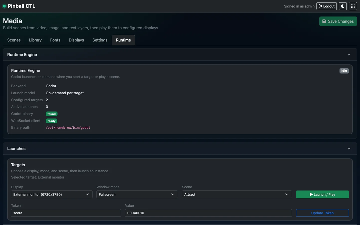Click the ready badge for WebSocket client
Screen dimensions: 360x225
(x=51, y=121)
